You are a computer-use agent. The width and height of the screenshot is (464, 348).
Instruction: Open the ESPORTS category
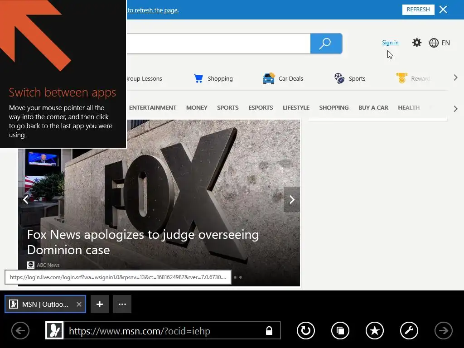(x=261, y=108)
